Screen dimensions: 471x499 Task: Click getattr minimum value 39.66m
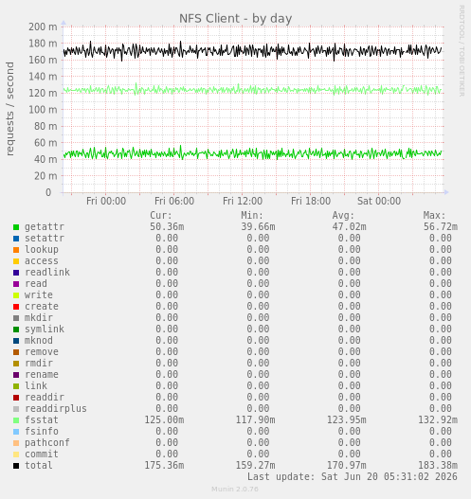tap(258, 227)
